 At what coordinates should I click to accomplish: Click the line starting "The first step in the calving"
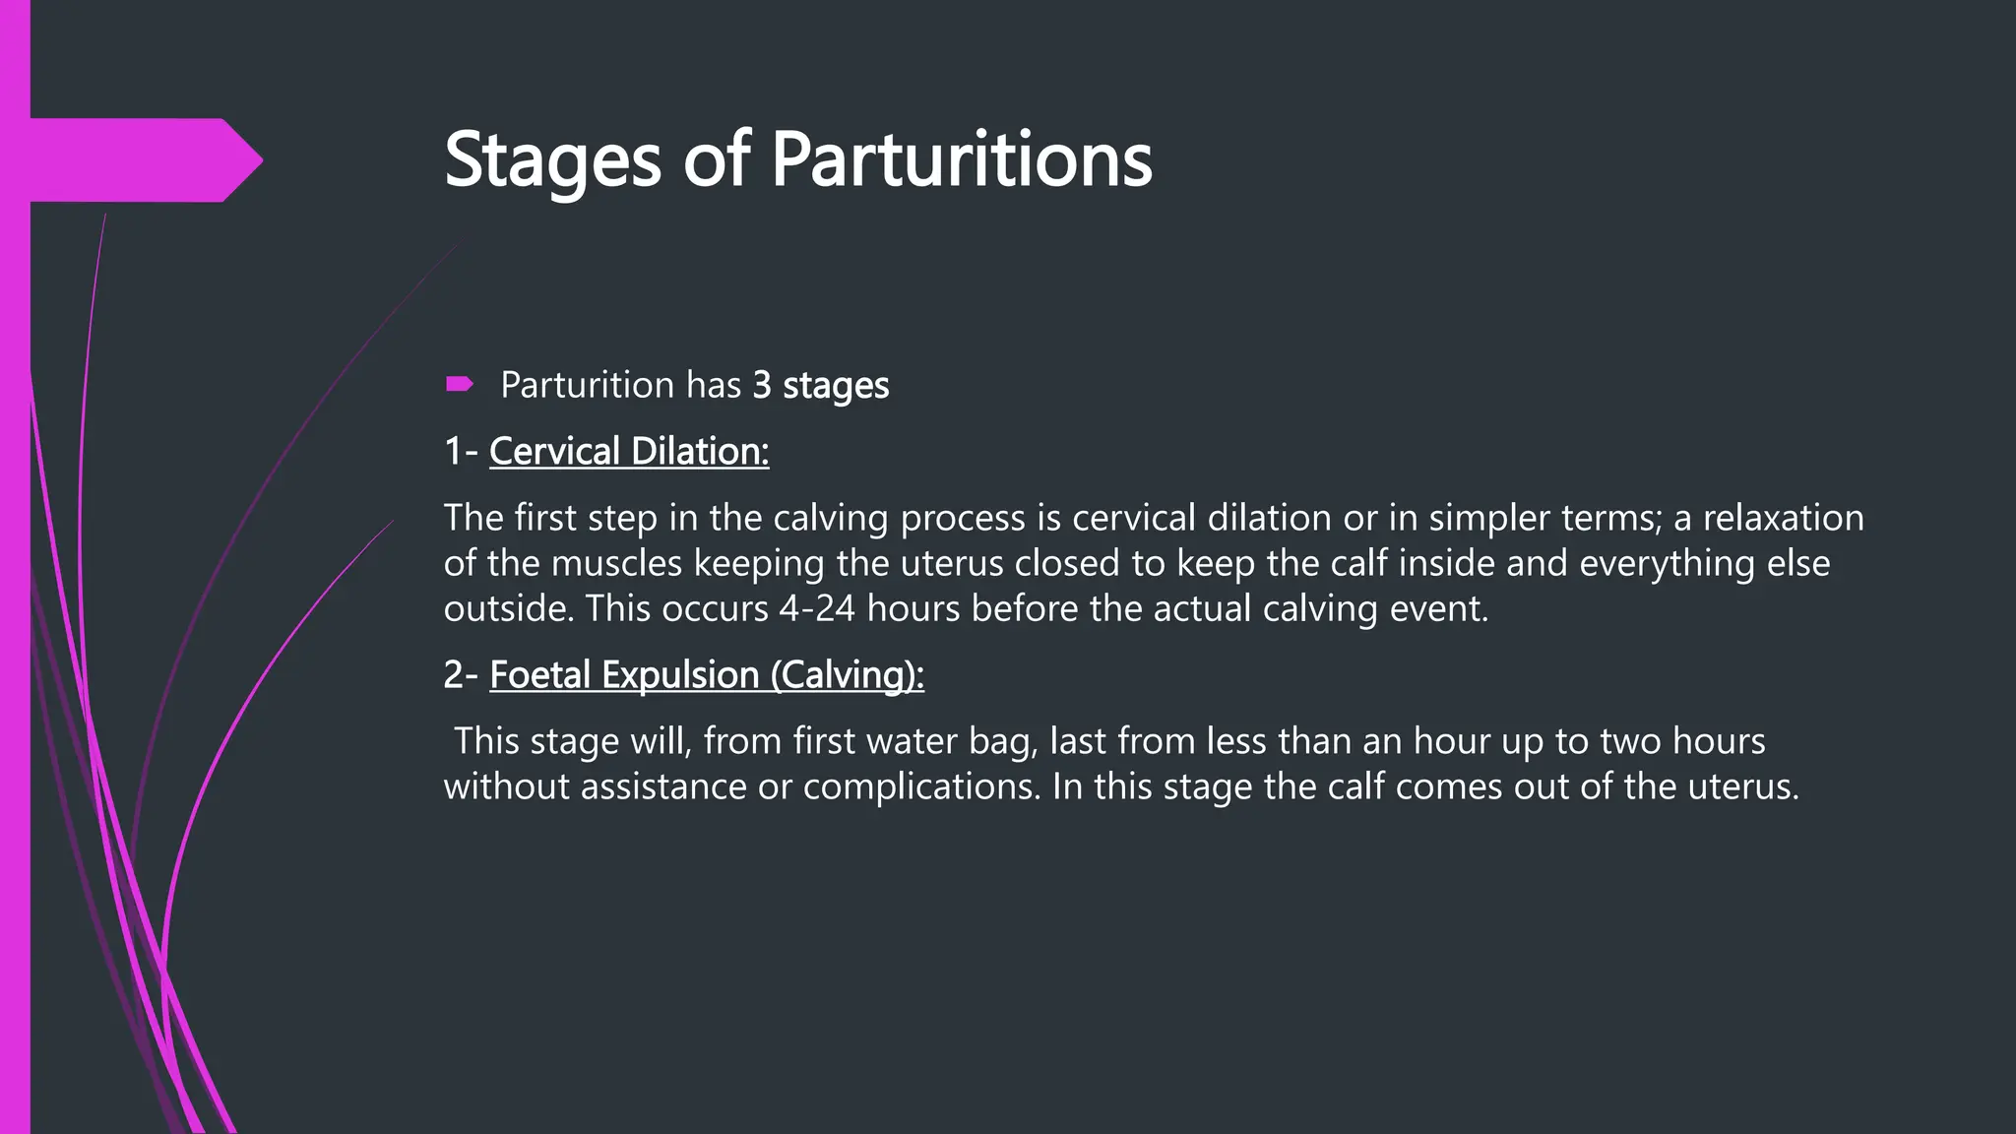point(1153,518)
